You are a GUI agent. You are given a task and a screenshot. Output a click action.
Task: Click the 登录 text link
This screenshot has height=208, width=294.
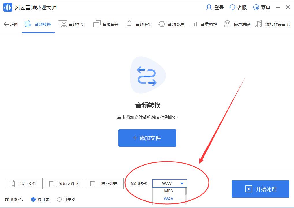pyautogui.click(x=219, y=8)
